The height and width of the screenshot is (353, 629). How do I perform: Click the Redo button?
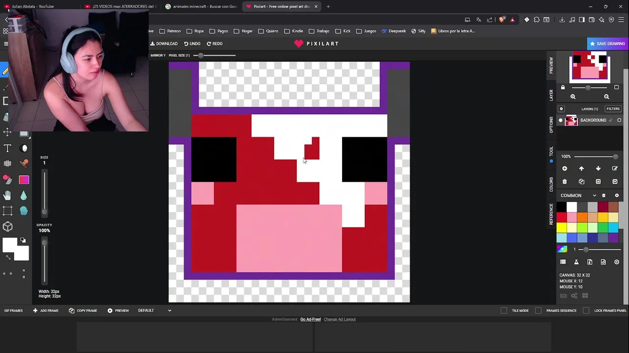point(215,44)
